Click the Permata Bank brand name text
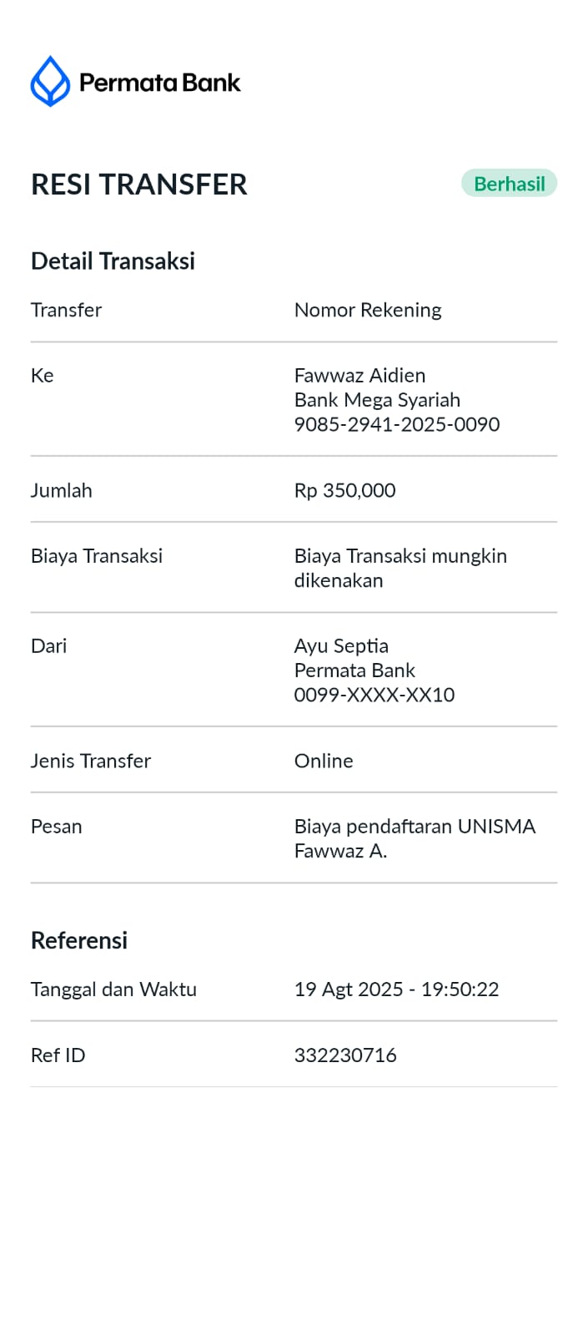The image size is (588, 1336). click(160, 83)
